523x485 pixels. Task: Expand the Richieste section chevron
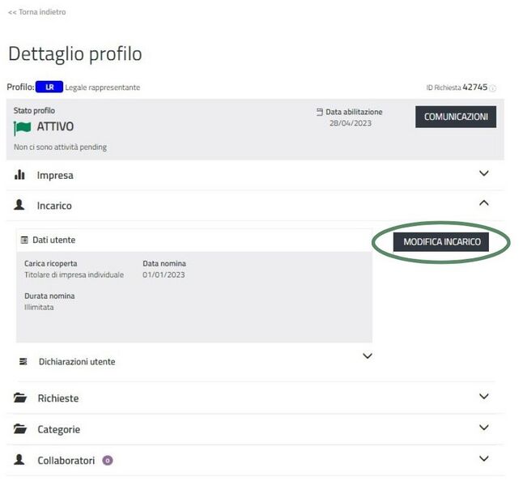point(484,397)
